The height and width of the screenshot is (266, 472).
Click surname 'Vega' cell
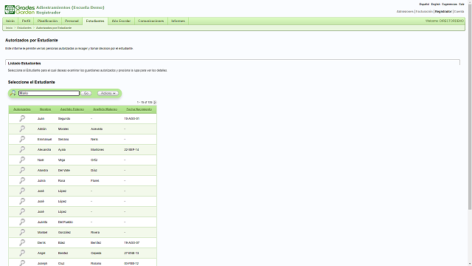click(x=61, y=160)
